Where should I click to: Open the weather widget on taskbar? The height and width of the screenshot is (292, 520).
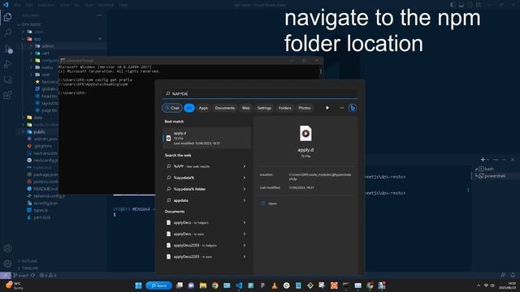[x=14, y=286]
